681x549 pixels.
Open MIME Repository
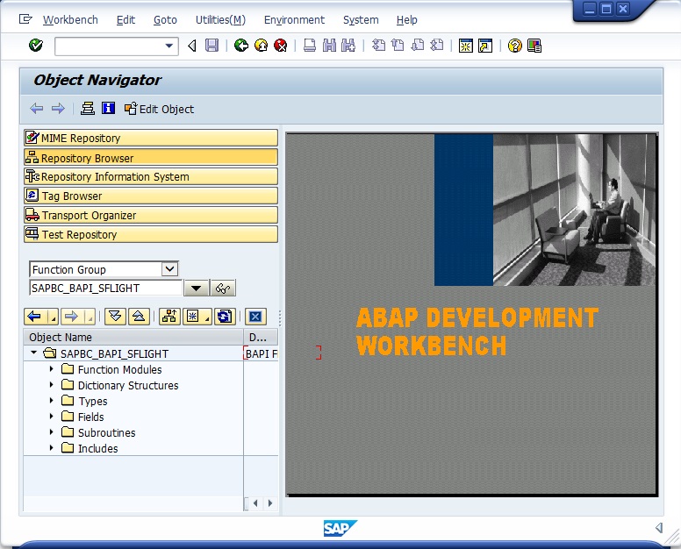pyautogui.click(x=151, y=138)
